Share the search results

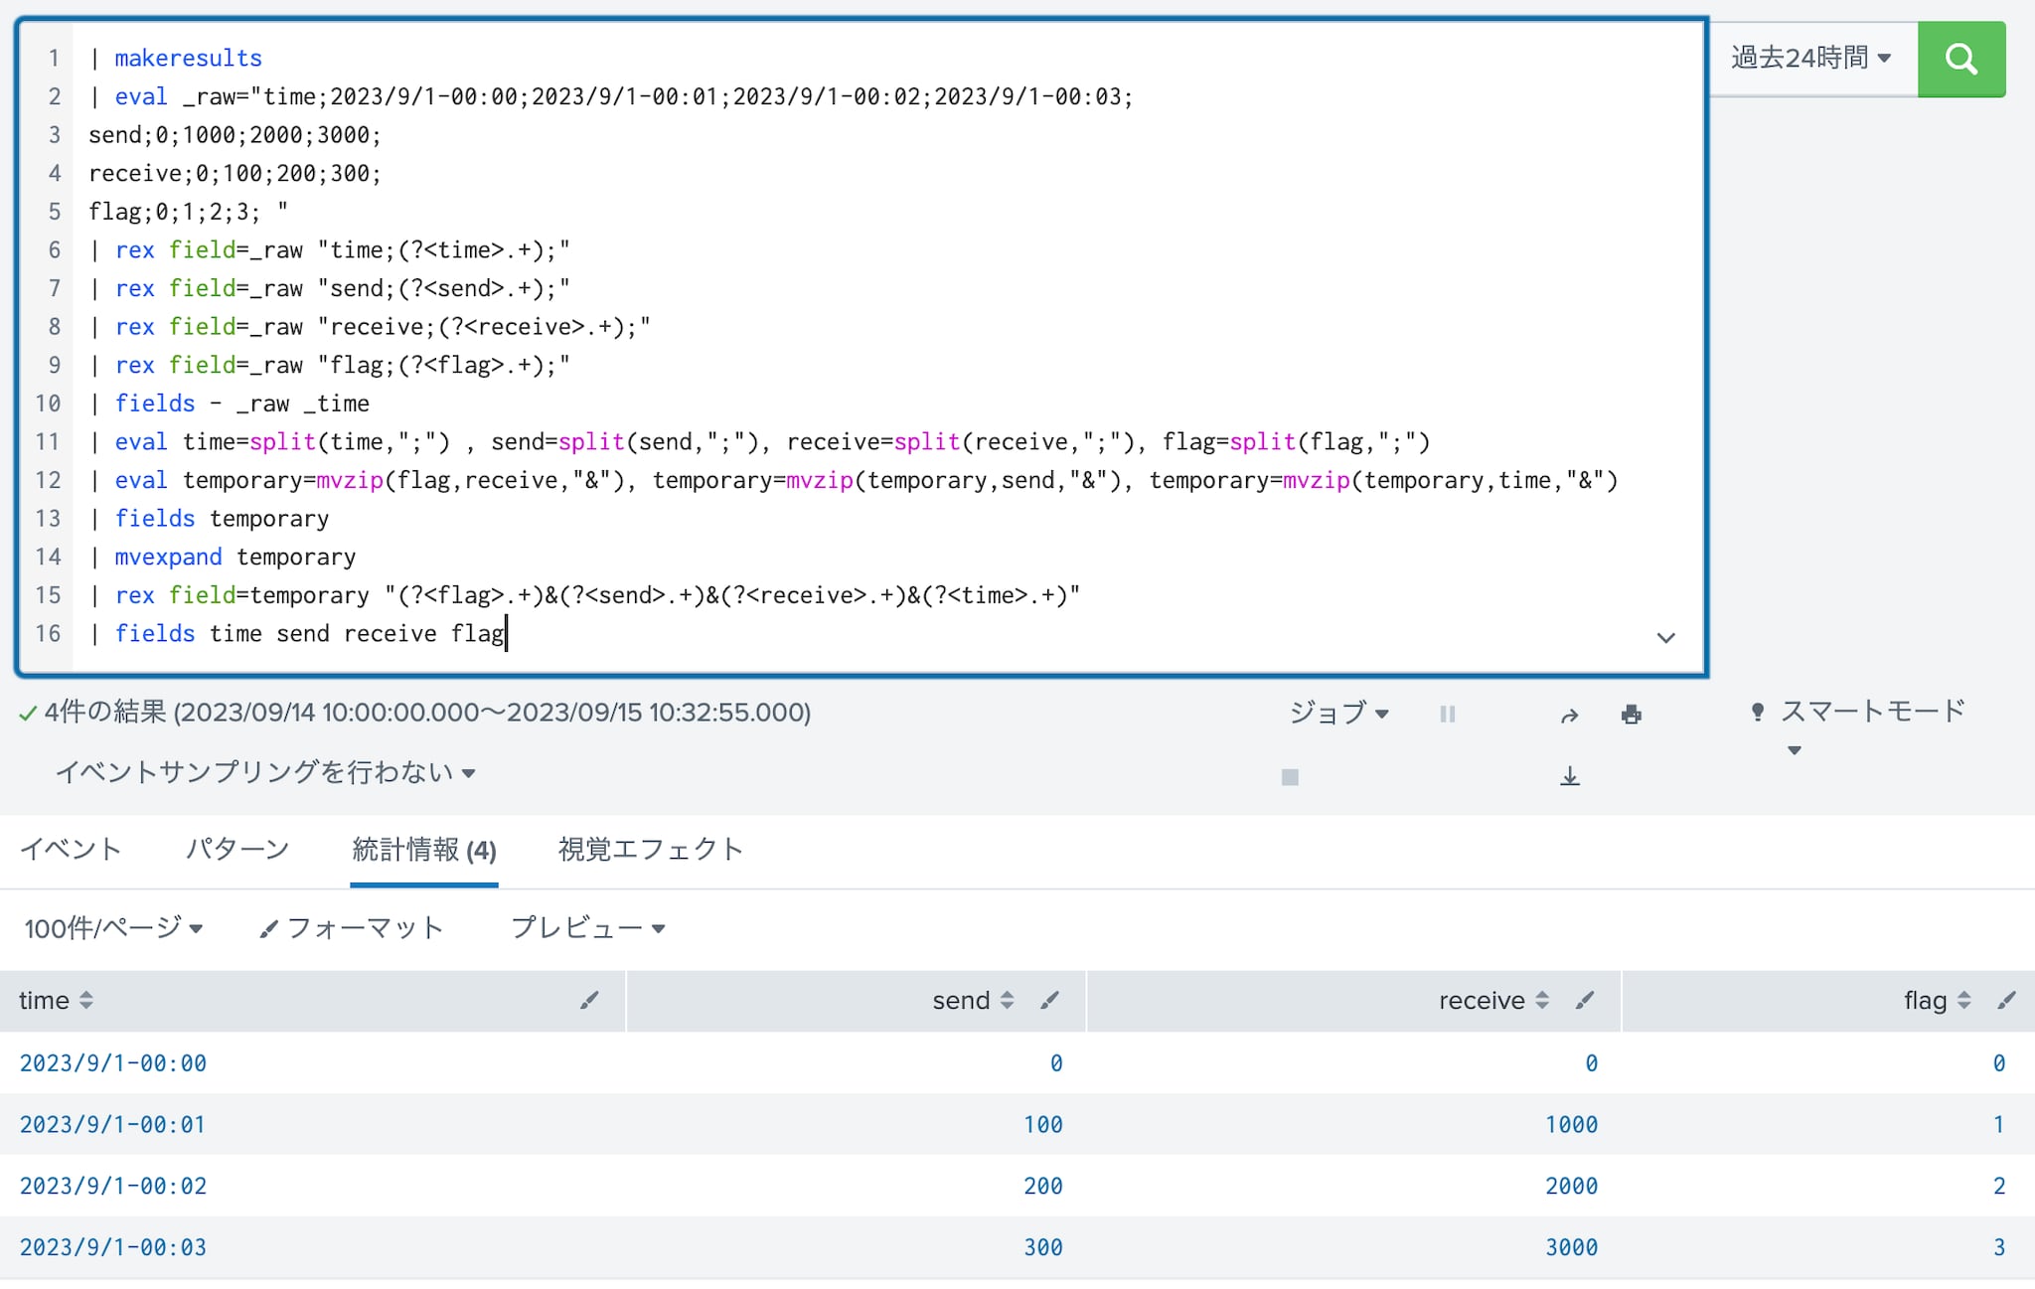point(1570,715)
